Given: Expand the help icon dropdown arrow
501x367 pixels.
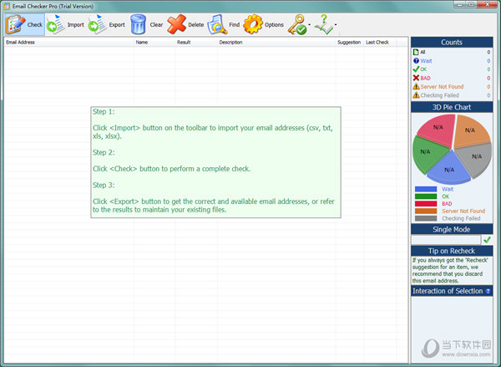Looking at the screenshot, I should coord(336,24).
